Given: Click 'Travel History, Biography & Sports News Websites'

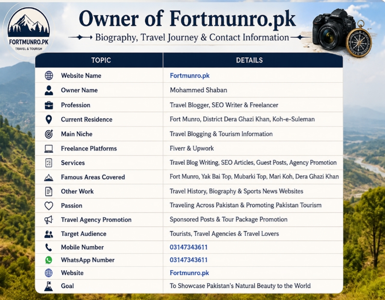Looking at the screenshot, I should [236, 191].
